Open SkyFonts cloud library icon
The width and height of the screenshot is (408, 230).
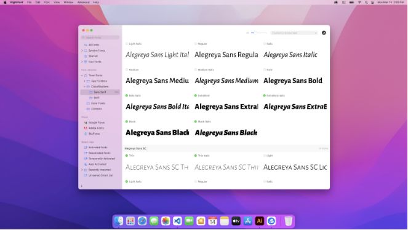86,134
